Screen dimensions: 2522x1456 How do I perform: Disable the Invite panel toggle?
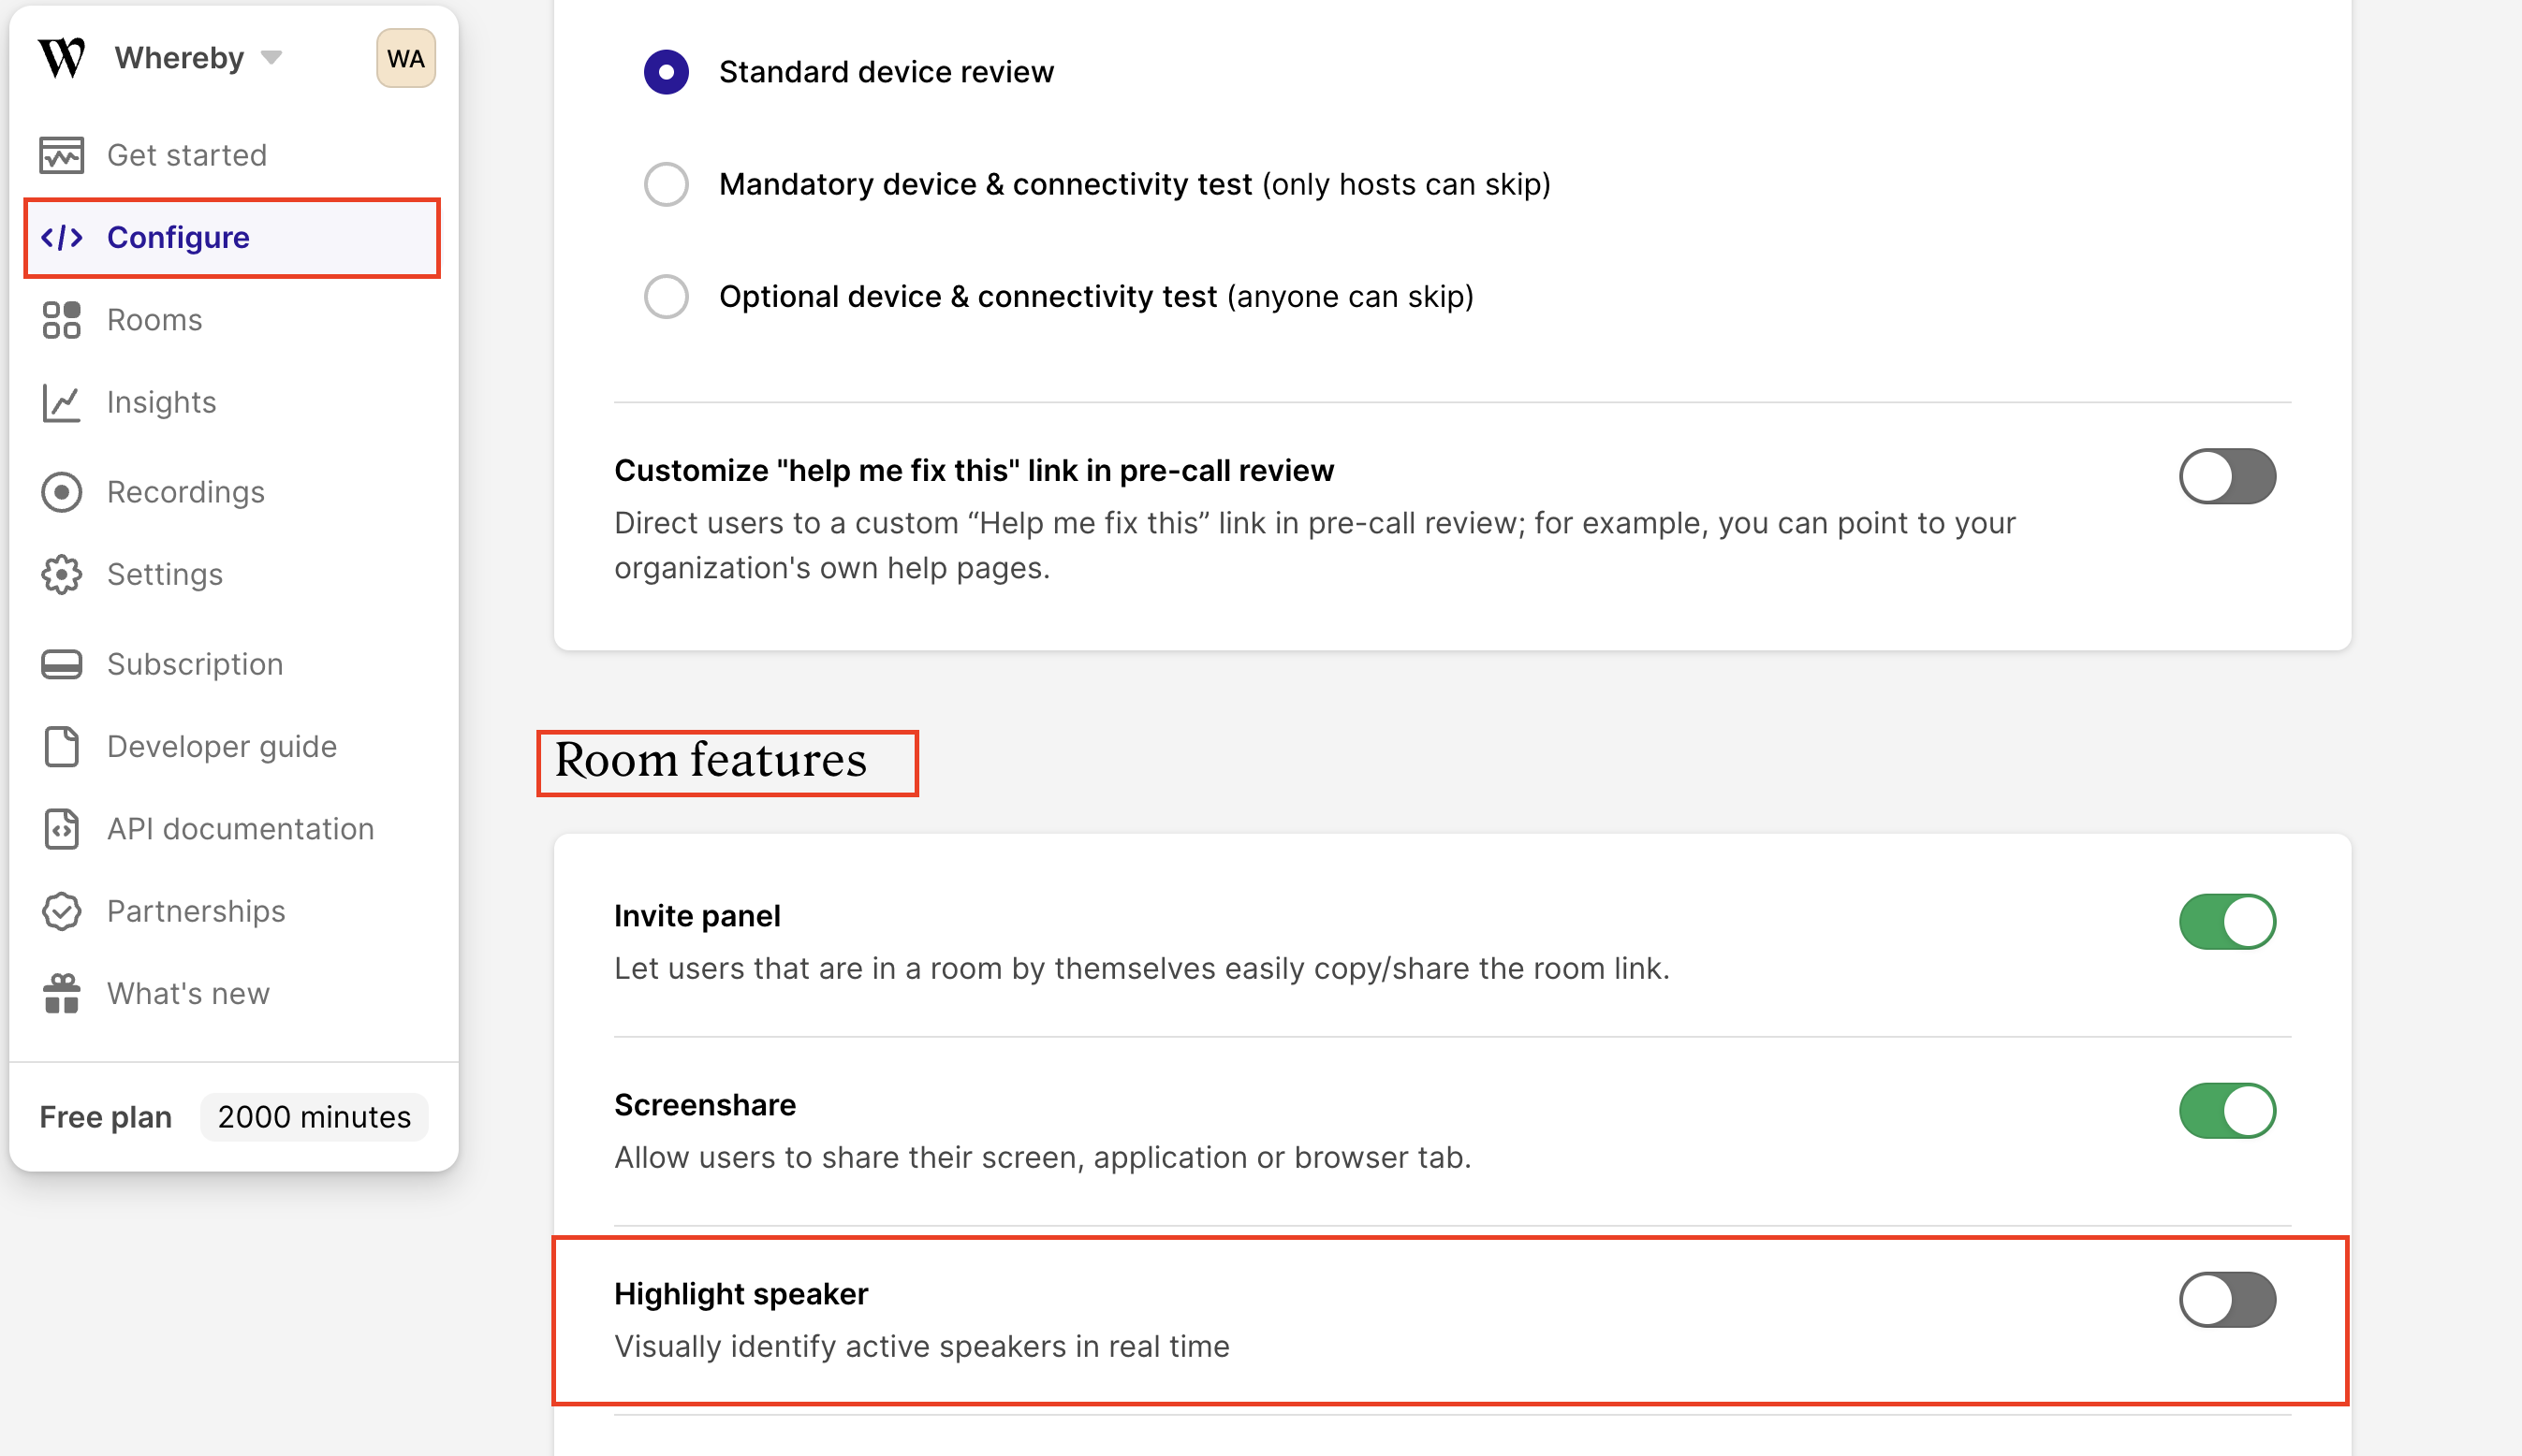click(2227, 921)
